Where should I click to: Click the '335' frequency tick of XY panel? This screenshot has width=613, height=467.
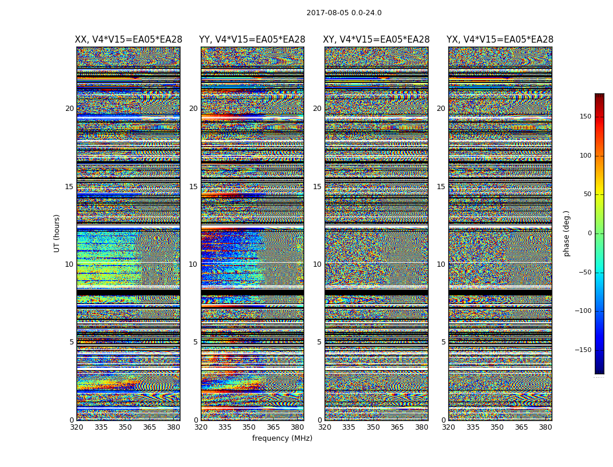coord(349,427)
